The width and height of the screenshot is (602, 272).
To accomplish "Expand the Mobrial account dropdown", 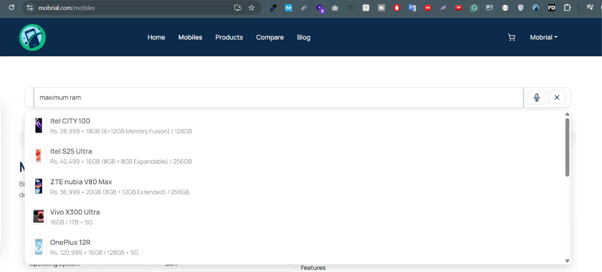I will coord(544,37).
